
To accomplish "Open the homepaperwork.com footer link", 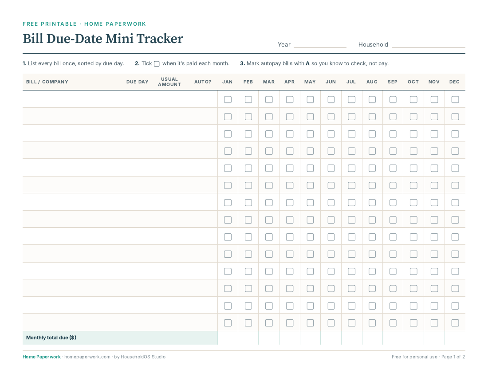I will coord(87,357).
